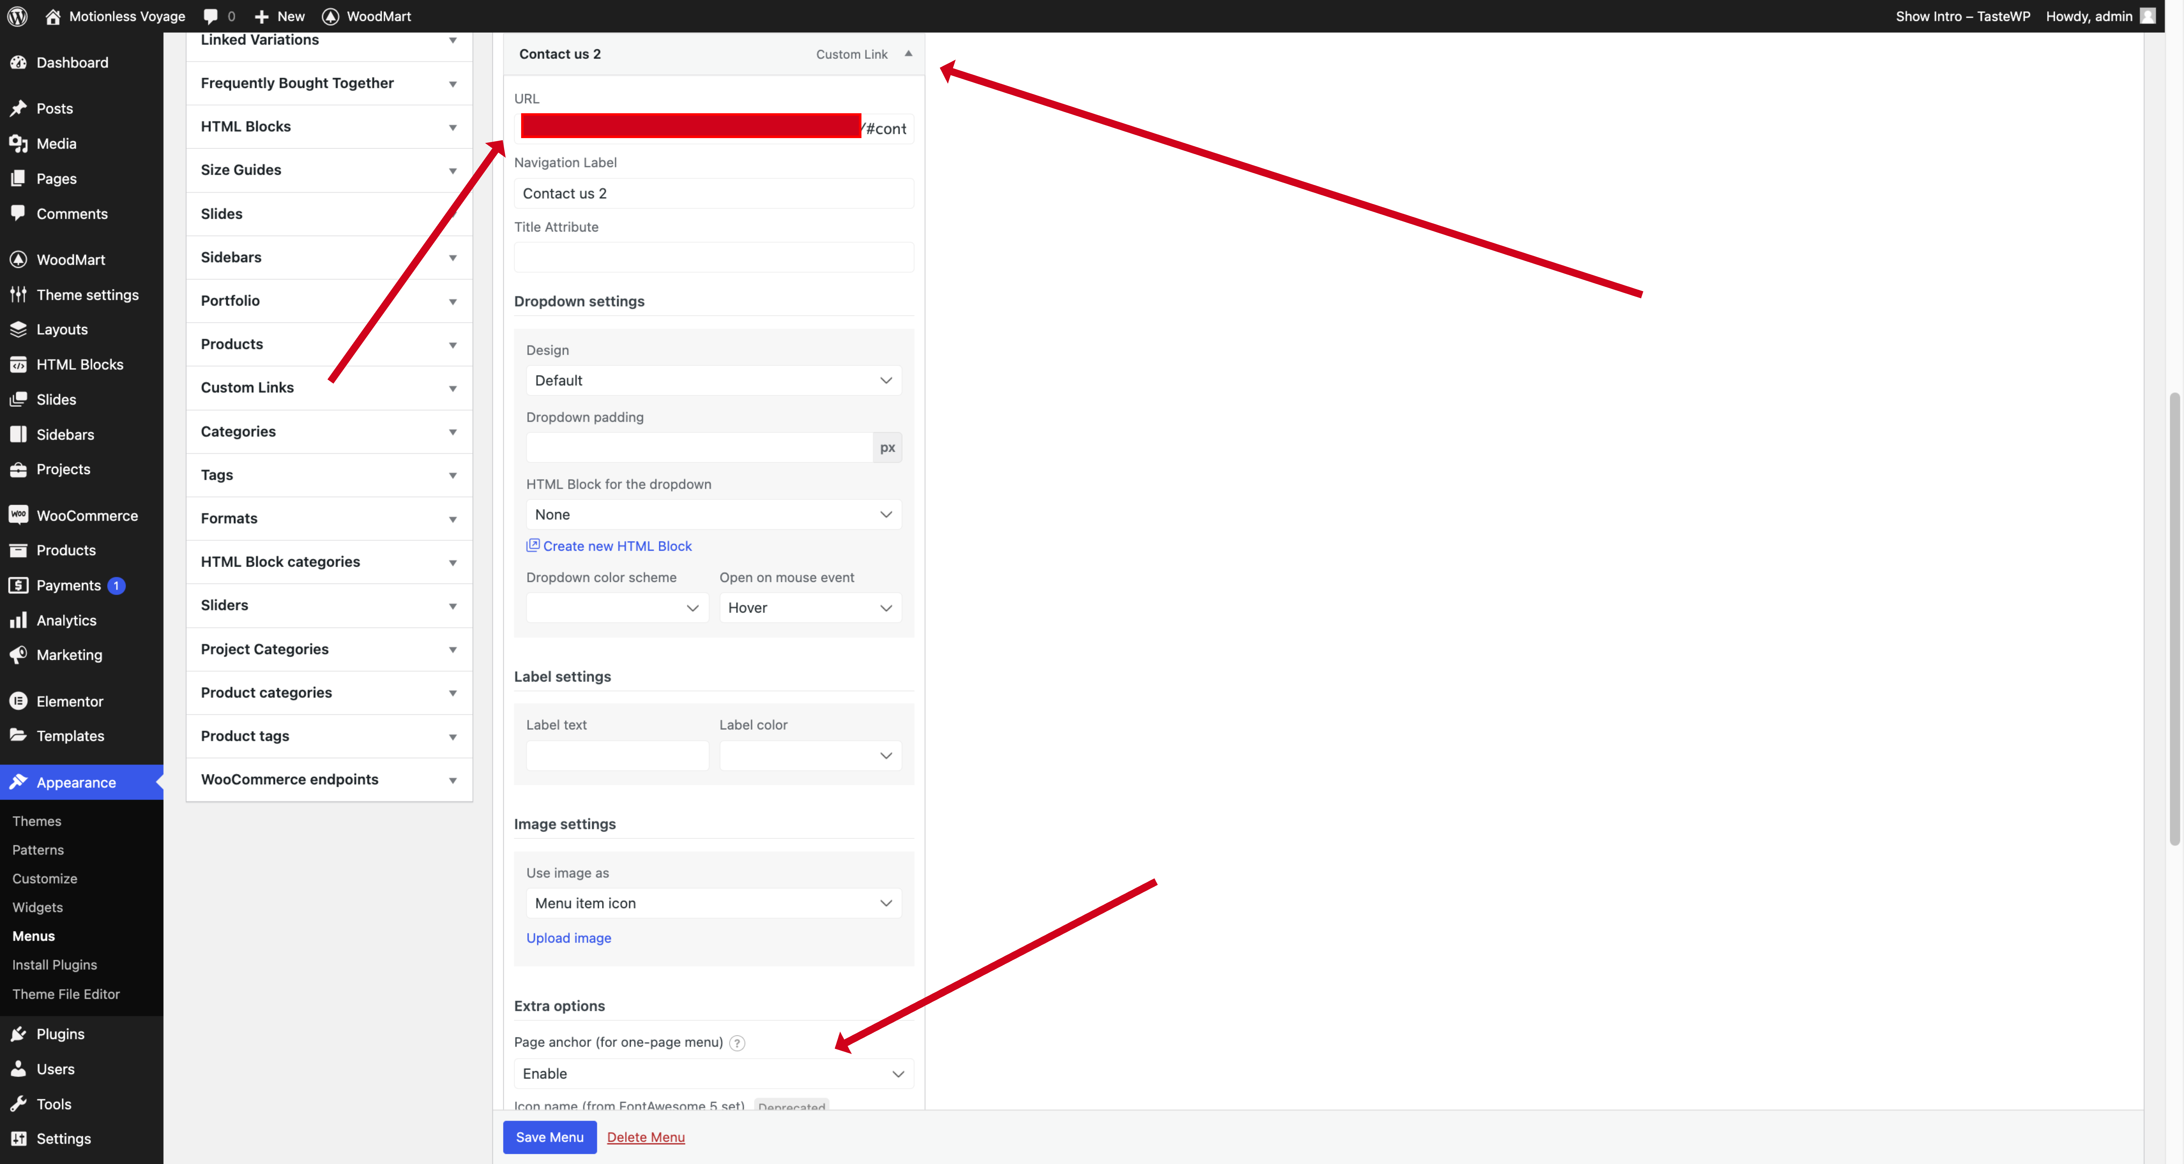Open Page anchor Enable dropdown
This screenshot has height=1164, width=2184.
pyautogui.click(x=714, y=1073)
